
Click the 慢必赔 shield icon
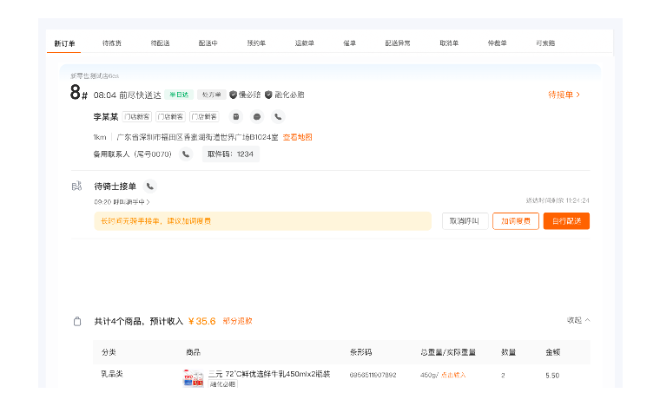pyautogui.click(x=233, y=95)
